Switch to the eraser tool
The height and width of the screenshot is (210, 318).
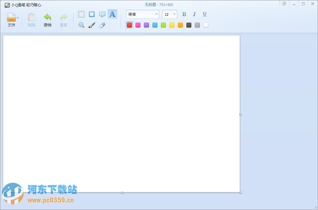point(102,25)
